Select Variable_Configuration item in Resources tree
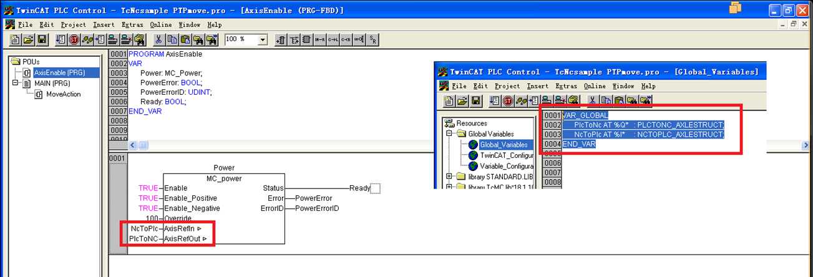This screenshot has height=277, width=813. [507, 167]
